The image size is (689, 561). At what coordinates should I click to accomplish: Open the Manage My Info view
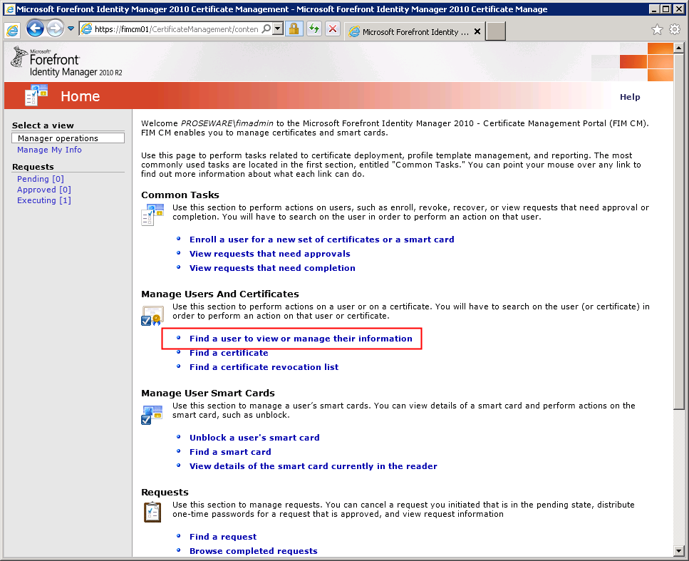tap(49, 150)
